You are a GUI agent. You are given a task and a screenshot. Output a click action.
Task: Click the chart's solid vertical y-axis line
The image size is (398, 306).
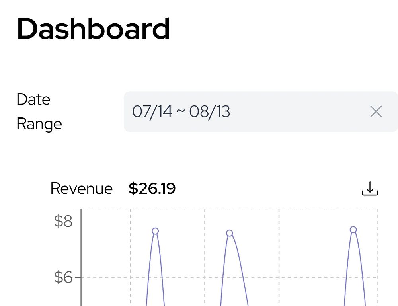point(81,257)
